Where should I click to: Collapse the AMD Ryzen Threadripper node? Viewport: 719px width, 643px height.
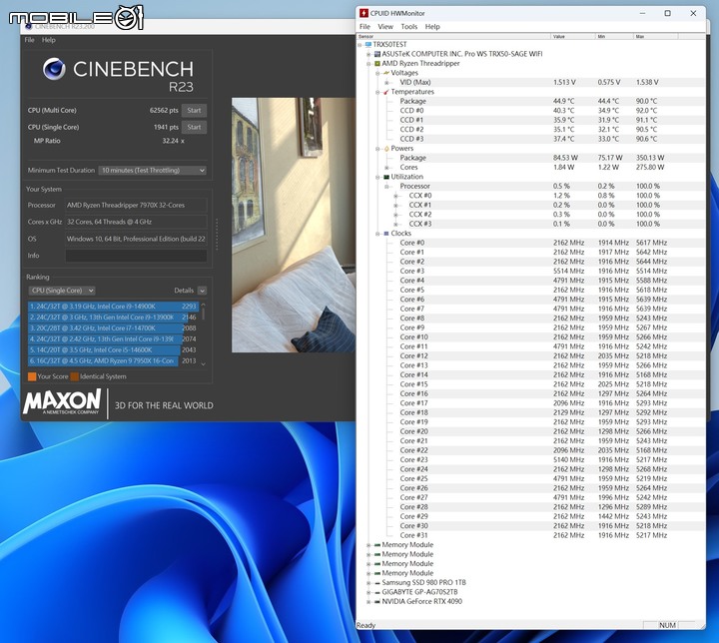pyautogui.click(x=368, y=64)
